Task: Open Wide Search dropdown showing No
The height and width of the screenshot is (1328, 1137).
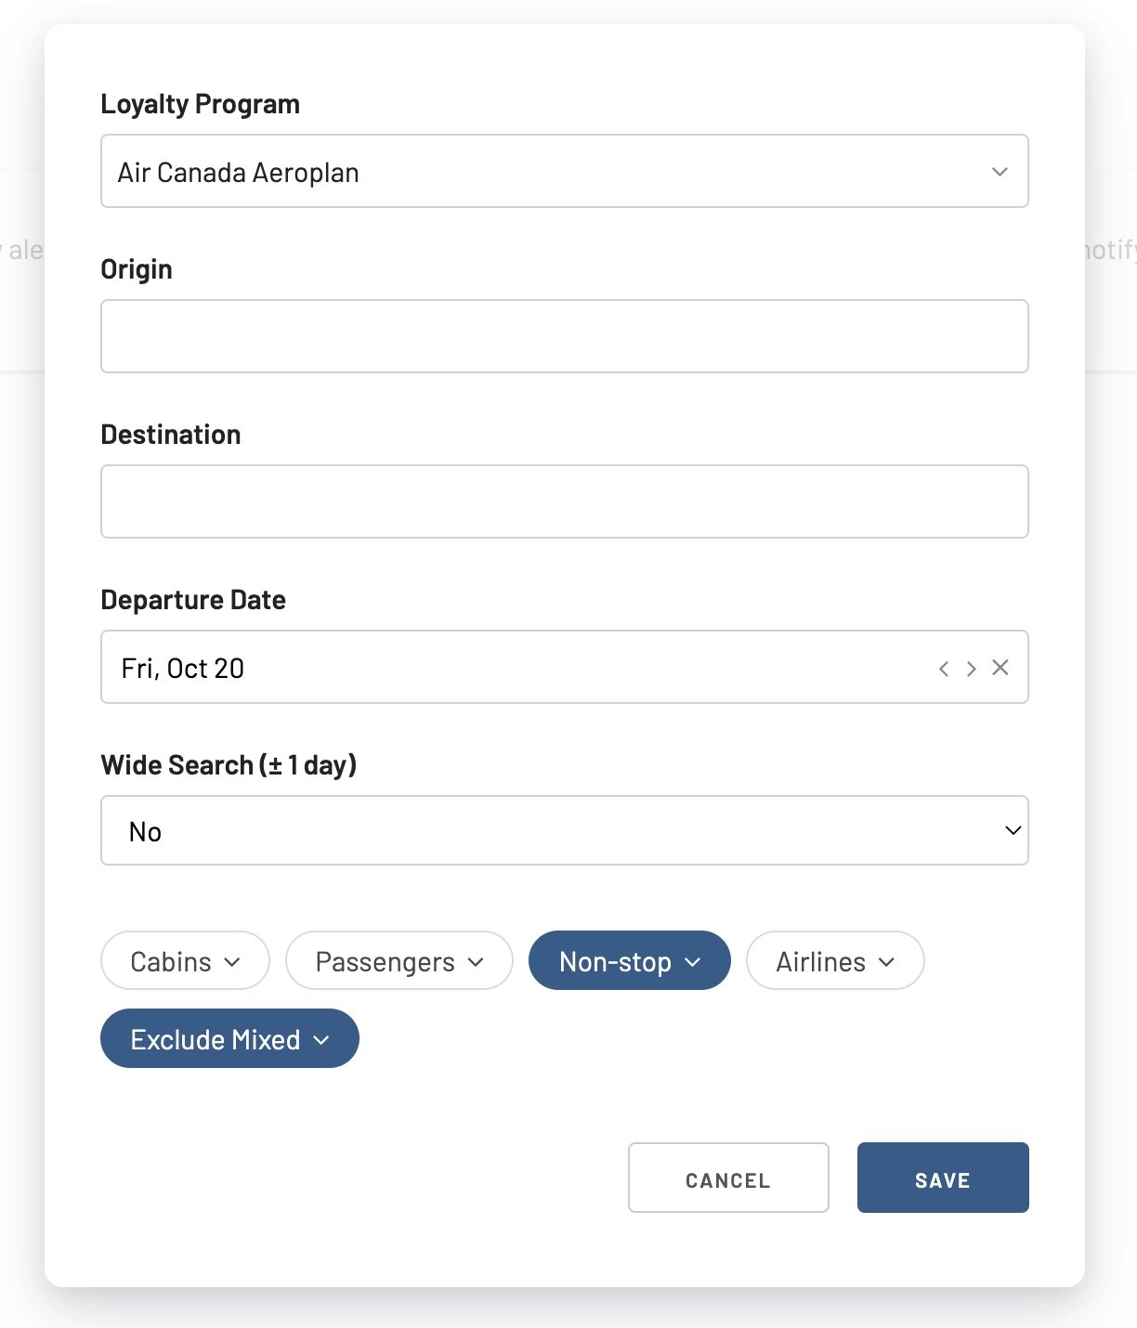Action: click(x=565, y=830)
